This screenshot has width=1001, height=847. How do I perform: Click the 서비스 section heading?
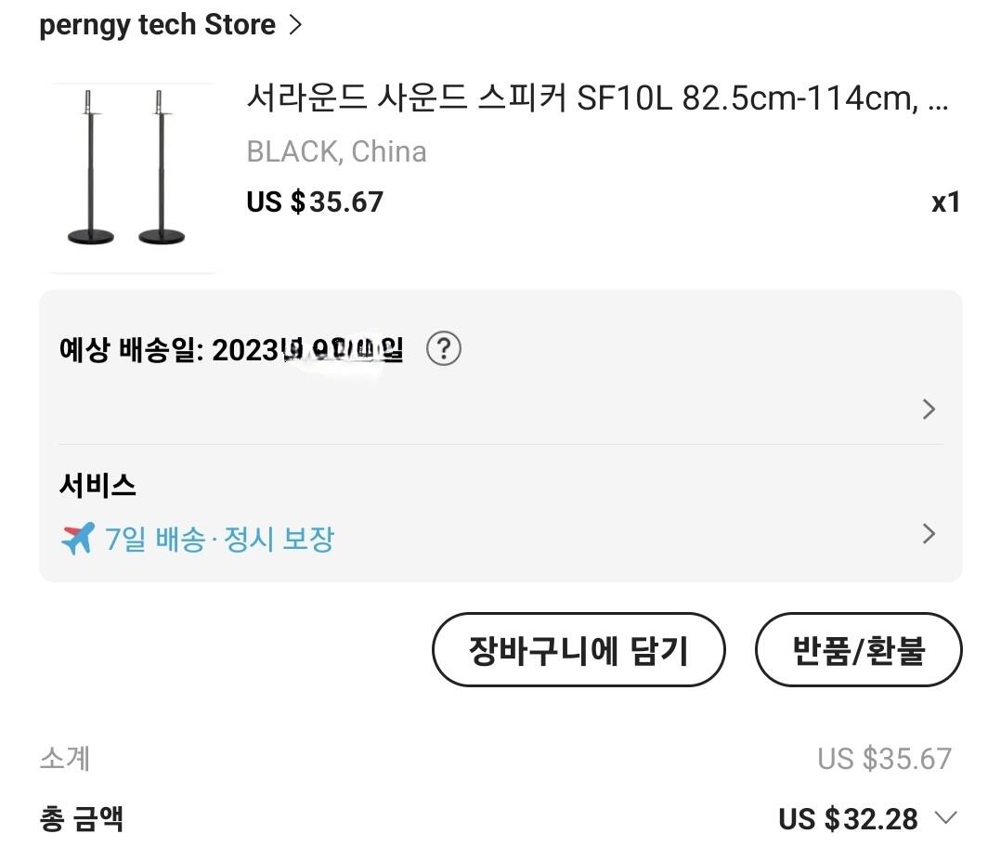point(97,485)
